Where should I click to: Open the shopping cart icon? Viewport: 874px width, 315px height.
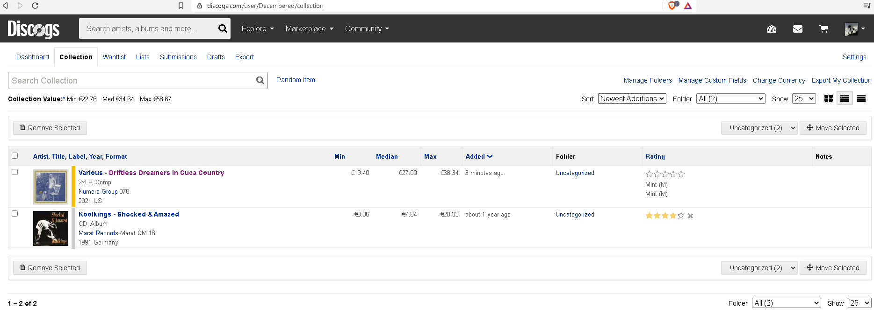click(823, 29)
